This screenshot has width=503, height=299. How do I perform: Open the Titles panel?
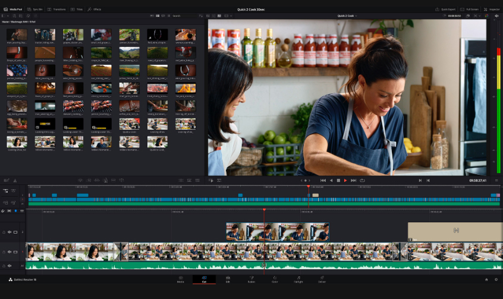point(77,10)
